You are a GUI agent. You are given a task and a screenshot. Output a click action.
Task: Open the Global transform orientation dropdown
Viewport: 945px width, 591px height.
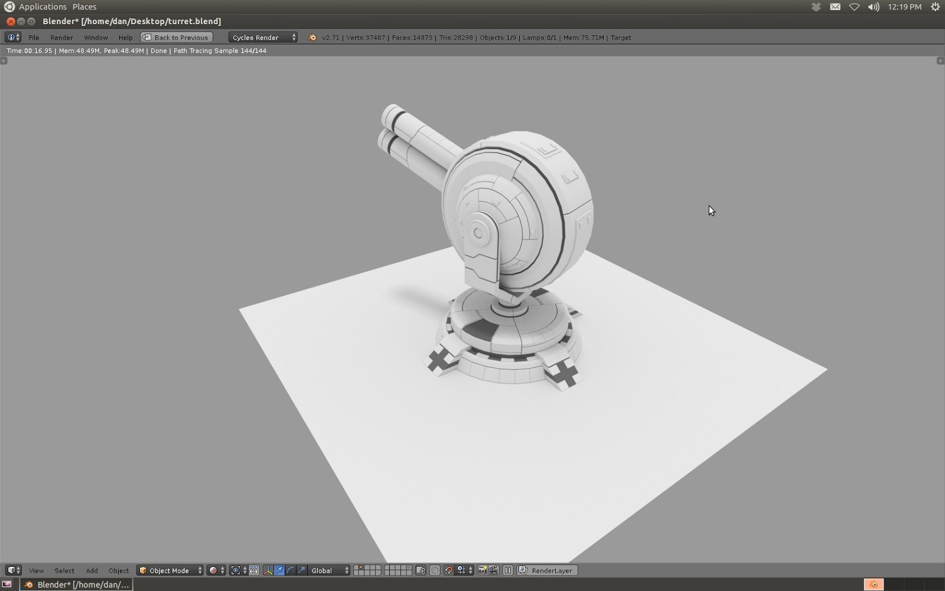[324, 570]
